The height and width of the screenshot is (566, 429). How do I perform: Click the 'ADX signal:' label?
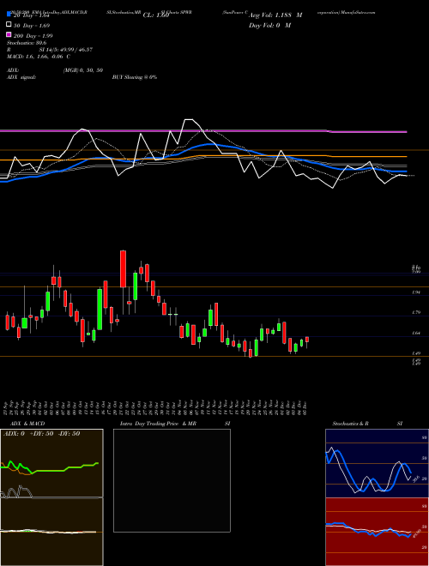[21, 77]
